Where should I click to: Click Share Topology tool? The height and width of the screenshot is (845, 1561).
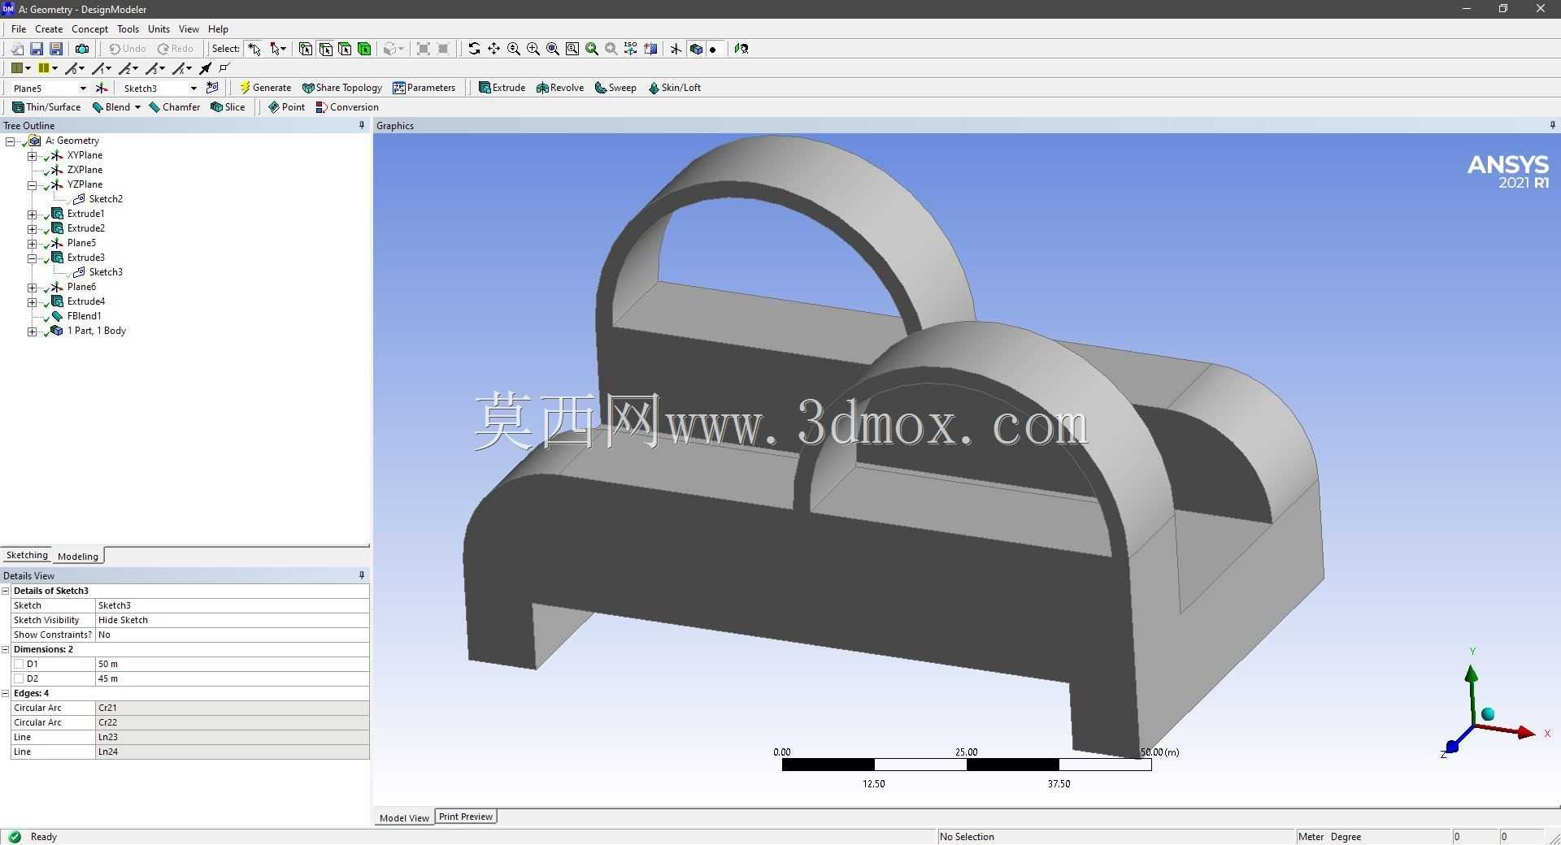[342, 88]
